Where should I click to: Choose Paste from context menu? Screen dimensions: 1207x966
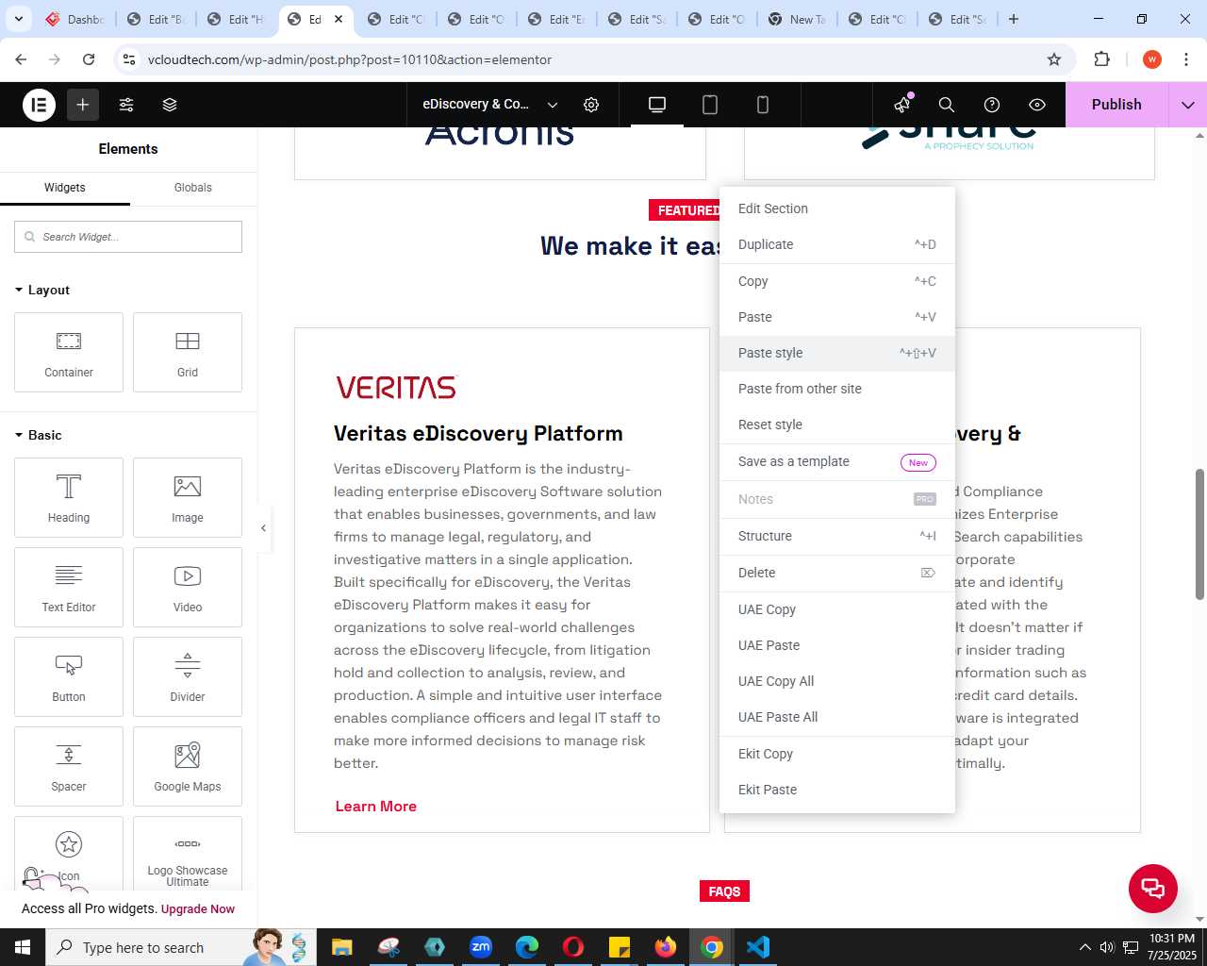837,317
